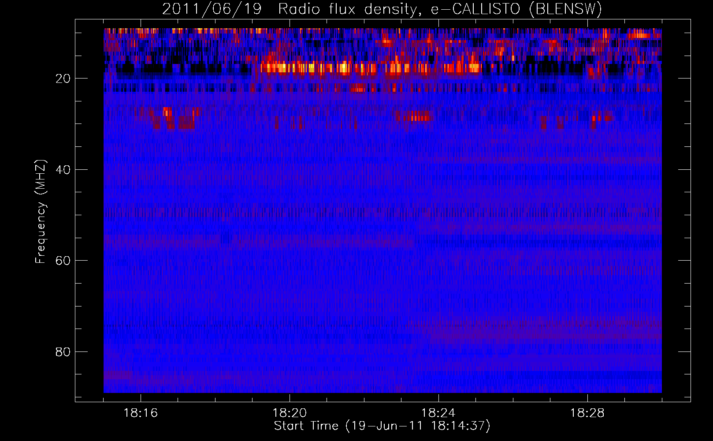The height and width of the screenshot is (441, 713).
Task: Click the bright yellow burst band near 18 MHz
Action: point(370,68)
